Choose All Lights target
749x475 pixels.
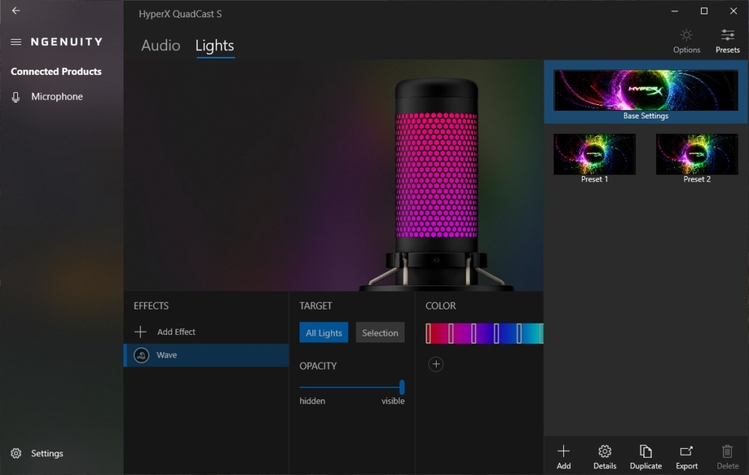pos(324,333)
